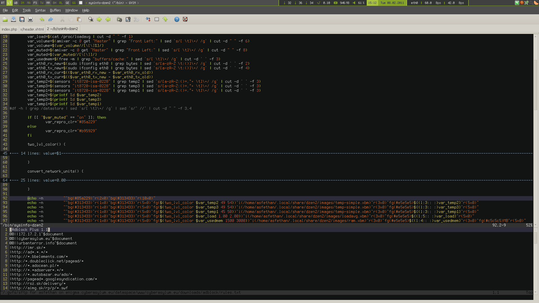The height and width of the screenshot is (303, 539).
Task: Undo the last change with green arrow
Action: [42, 19]
